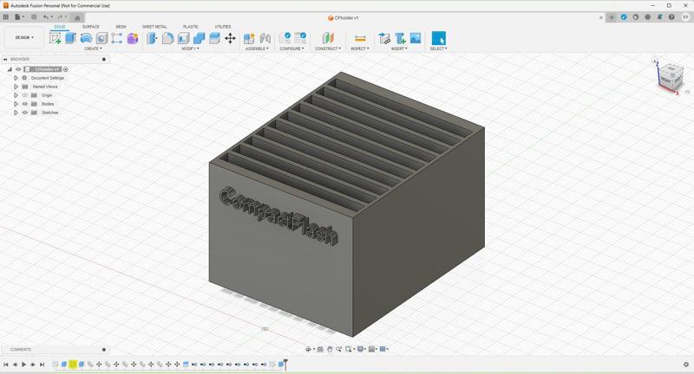Switch to the Utilities tab
The width and height of the screenshot is (694, 374).
[223, 27]
